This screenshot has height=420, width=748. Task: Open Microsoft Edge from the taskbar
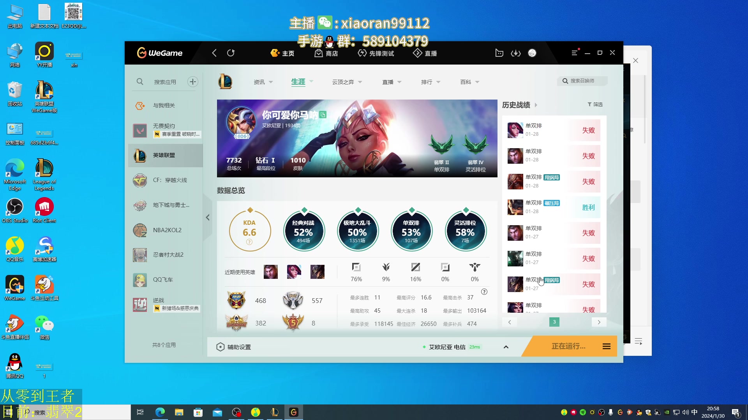tap(160, 412)
